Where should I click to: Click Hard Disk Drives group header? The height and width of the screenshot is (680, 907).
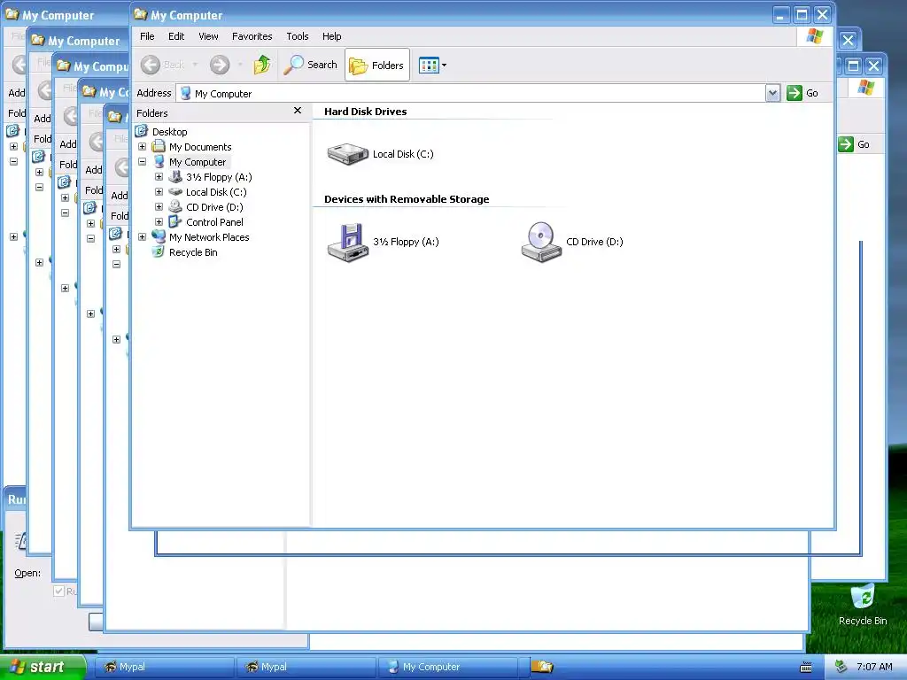(x=365, y=112)
